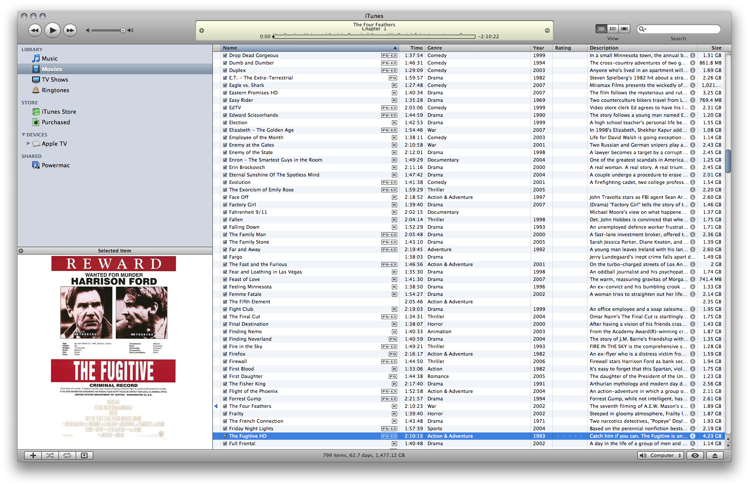Open info icon for Fight Club description

693,309
